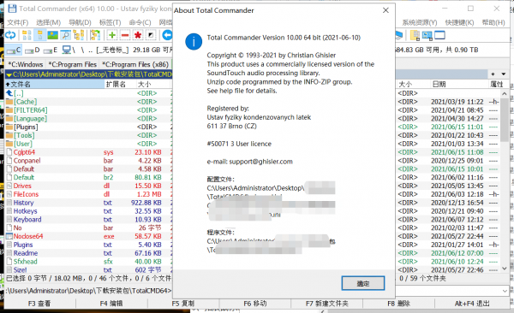Open the 选择(M) menu

48,22
